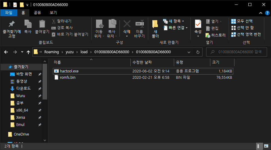Select the hactool.exe file
The height and width of the screenshot is (150, 271).
[143, 71]
